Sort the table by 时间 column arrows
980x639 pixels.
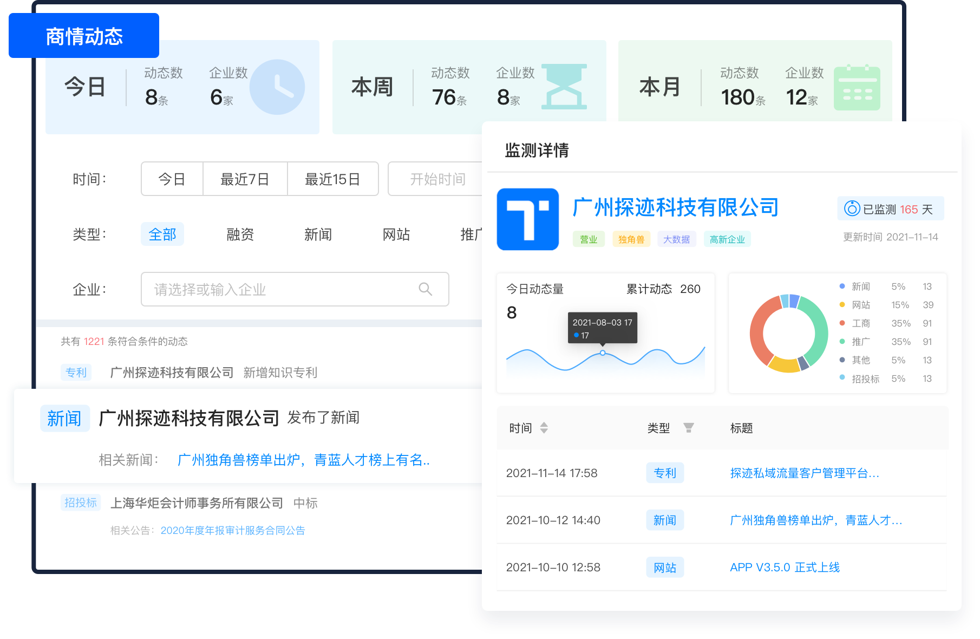pos(544,428)
